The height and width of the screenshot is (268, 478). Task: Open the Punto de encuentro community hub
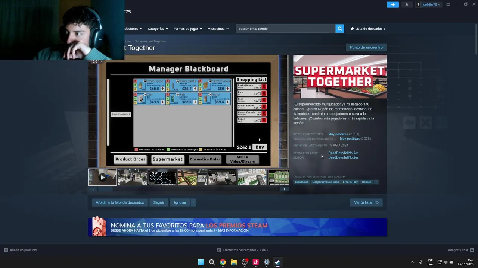pos(366,47)
